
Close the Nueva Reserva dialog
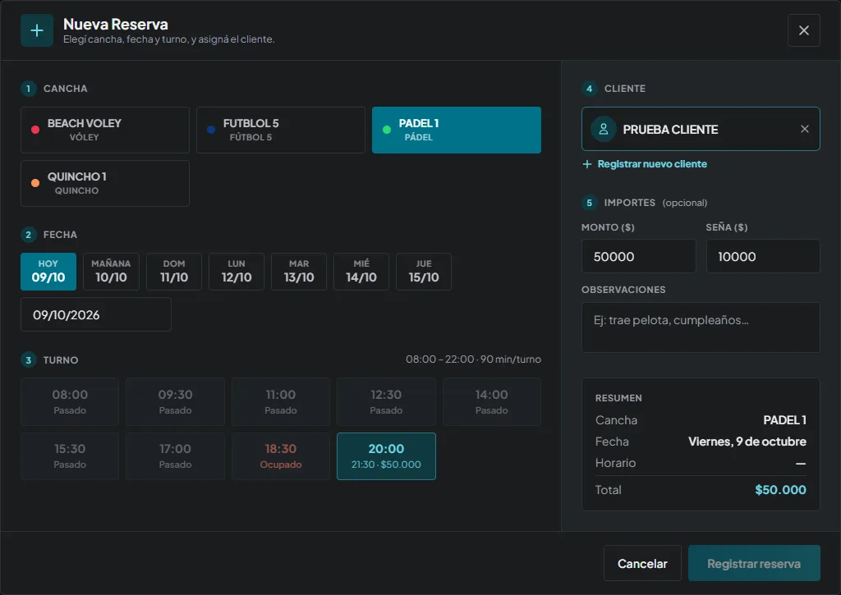803,30
